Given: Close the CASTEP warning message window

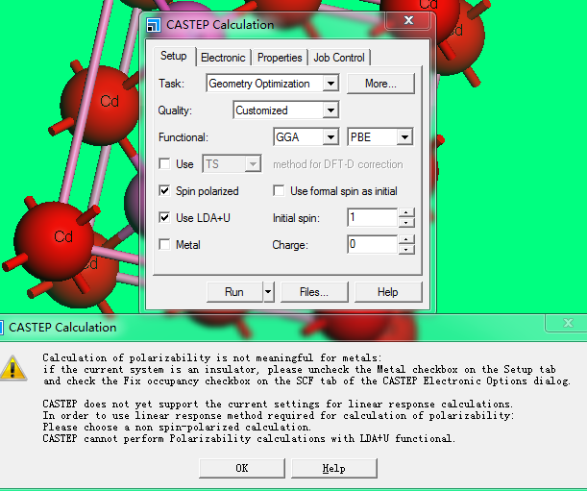Looking at the screenshot, I should tap(568, 323).
